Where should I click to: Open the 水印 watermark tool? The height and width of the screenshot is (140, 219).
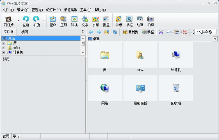[96, 21]
